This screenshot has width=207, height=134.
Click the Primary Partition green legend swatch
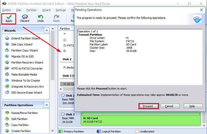[61, 131]
